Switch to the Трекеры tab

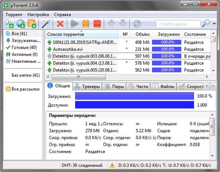click(x=87, y=86)
